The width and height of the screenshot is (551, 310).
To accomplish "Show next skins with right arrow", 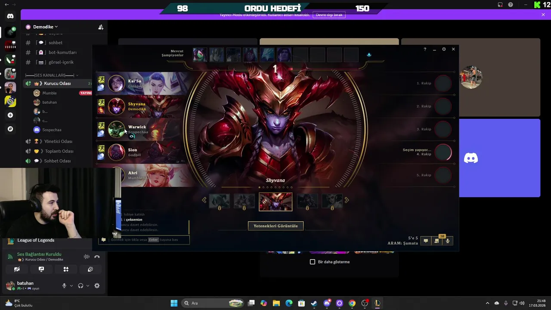I will point(347,200).
